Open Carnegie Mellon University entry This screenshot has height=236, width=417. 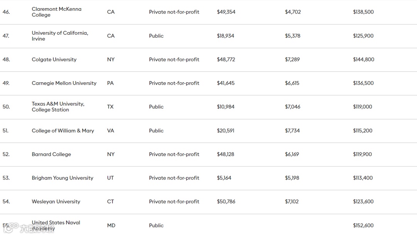[x=64, y=83]
